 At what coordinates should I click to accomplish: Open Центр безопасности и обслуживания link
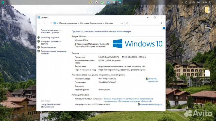coord(51,106)
